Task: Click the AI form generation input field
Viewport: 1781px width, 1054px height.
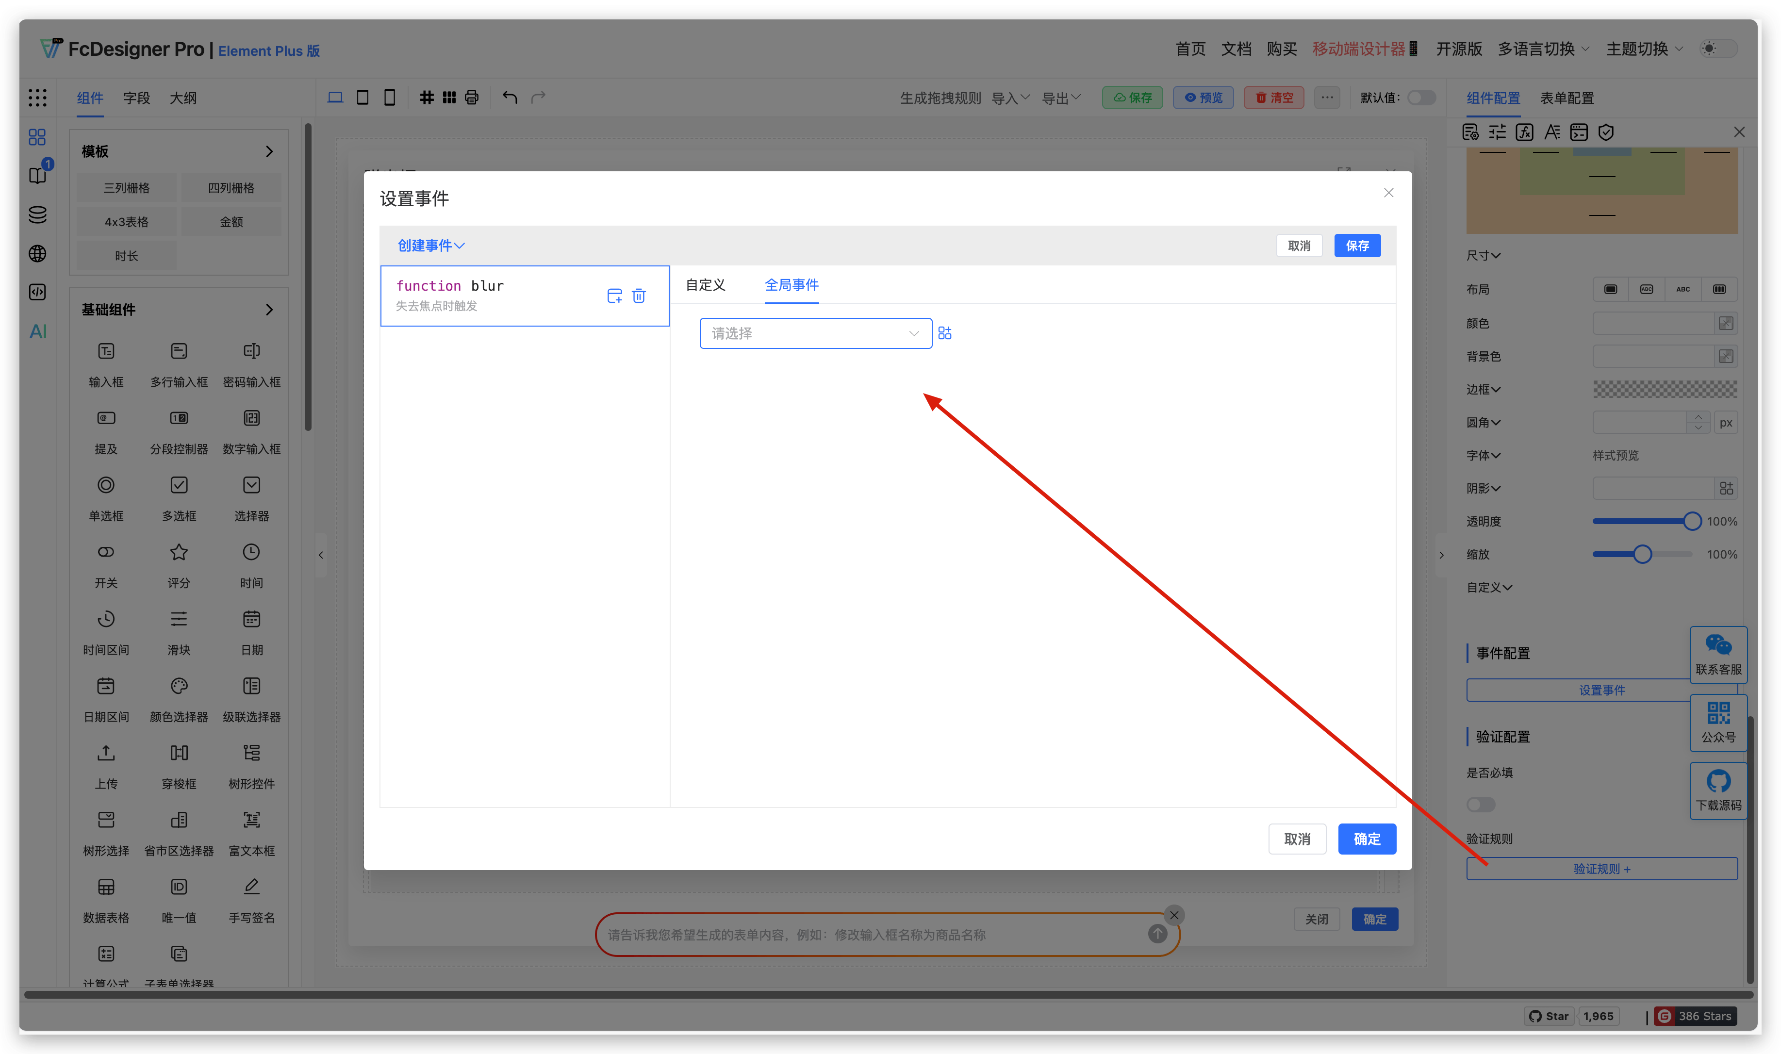Action: click(x=852, y=935)
